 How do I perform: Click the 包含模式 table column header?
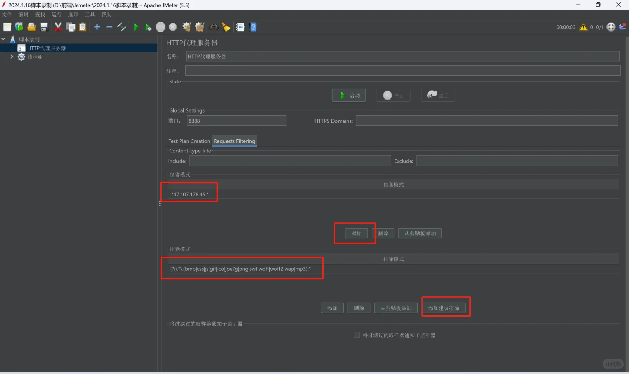393,185
